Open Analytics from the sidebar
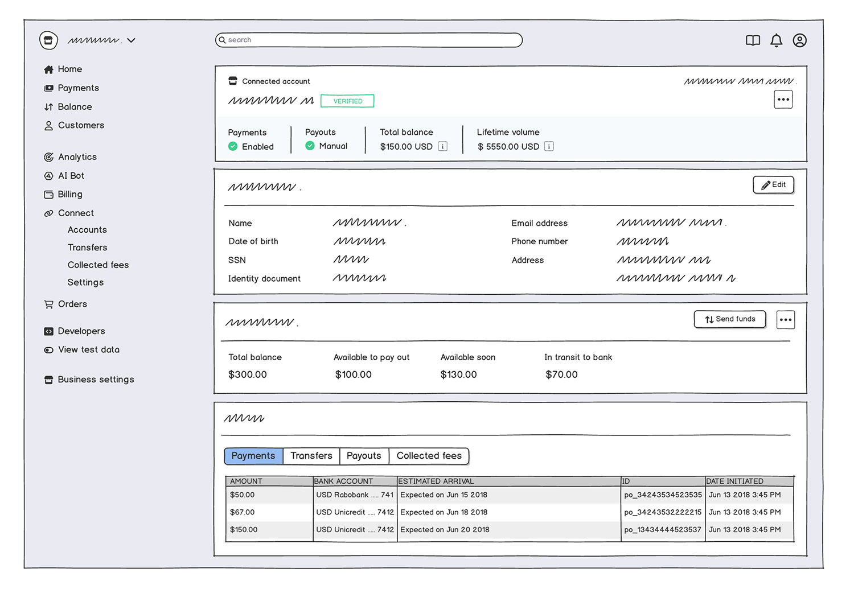This screenshot has width=854, height=593. click(x=77, y=157)
